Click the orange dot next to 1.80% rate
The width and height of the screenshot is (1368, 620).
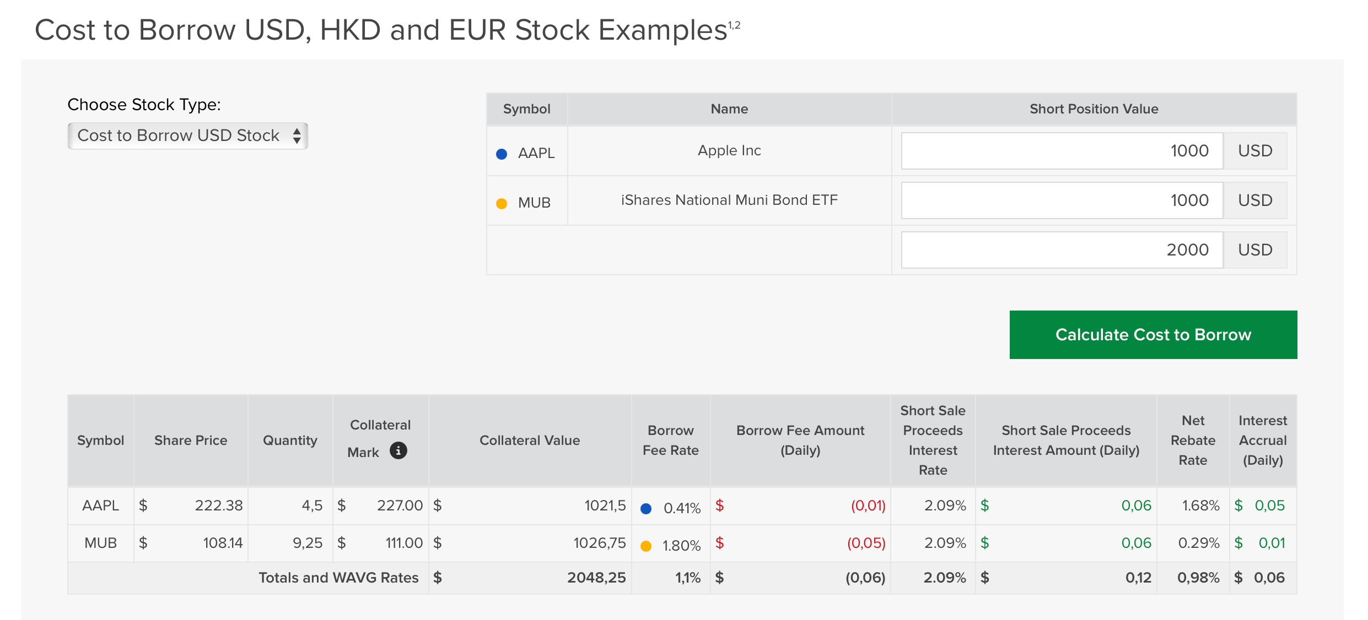[x=646, y=546]
